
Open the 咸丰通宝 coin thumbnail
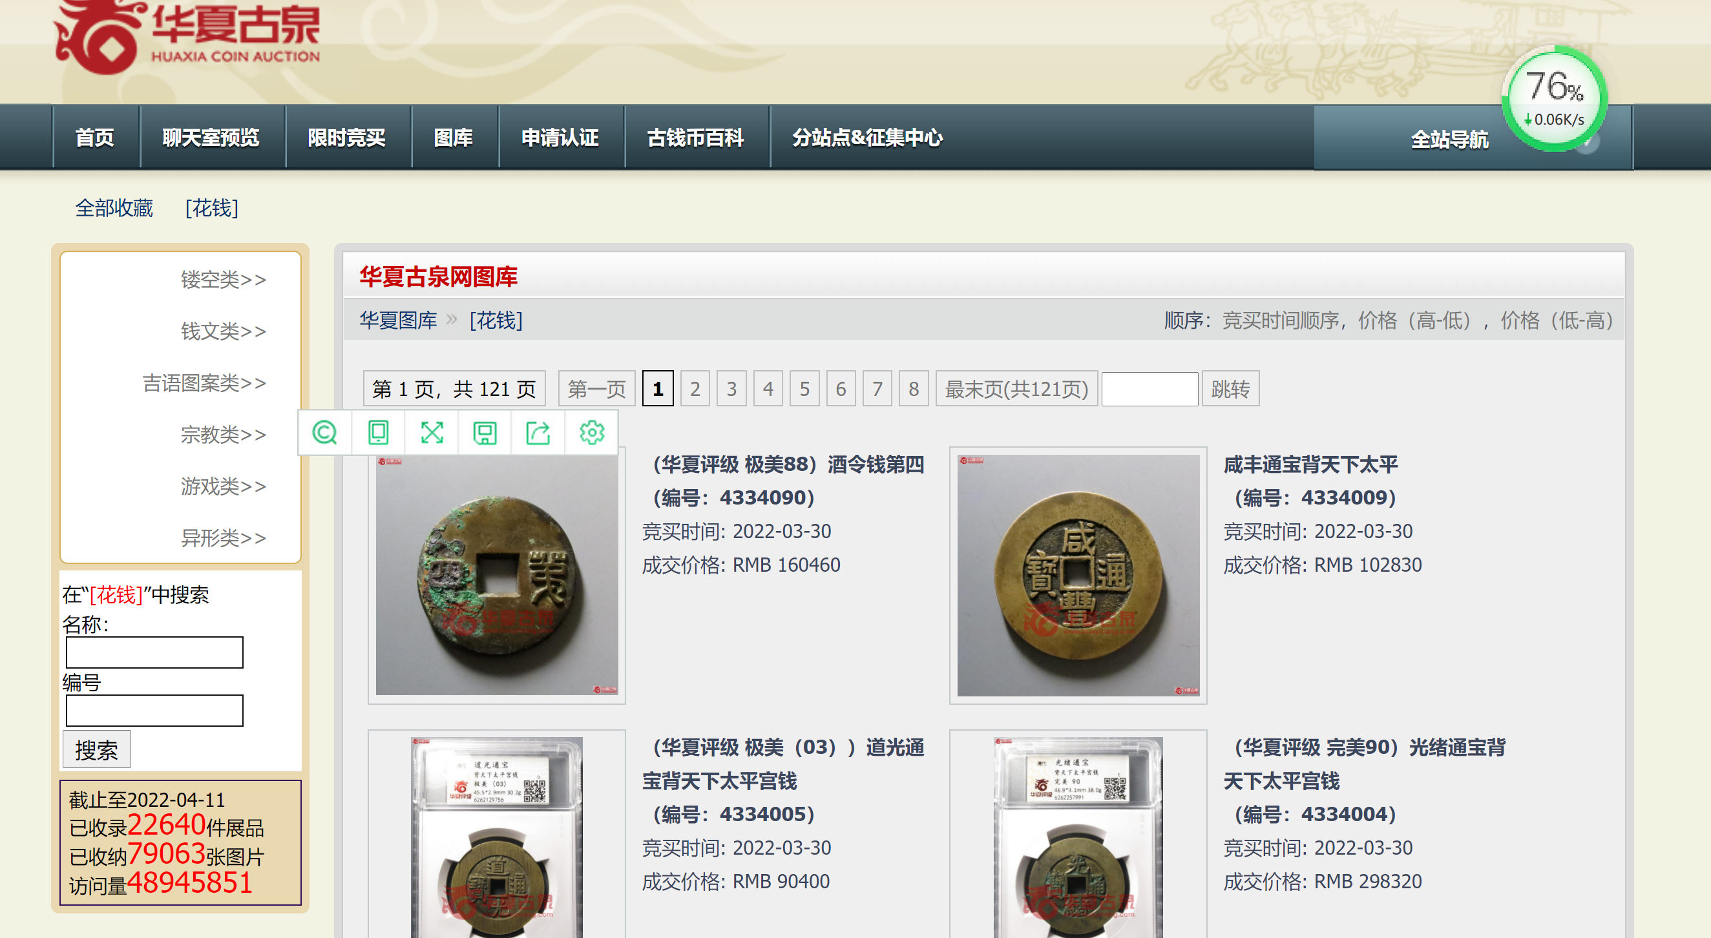point(1078,575)
